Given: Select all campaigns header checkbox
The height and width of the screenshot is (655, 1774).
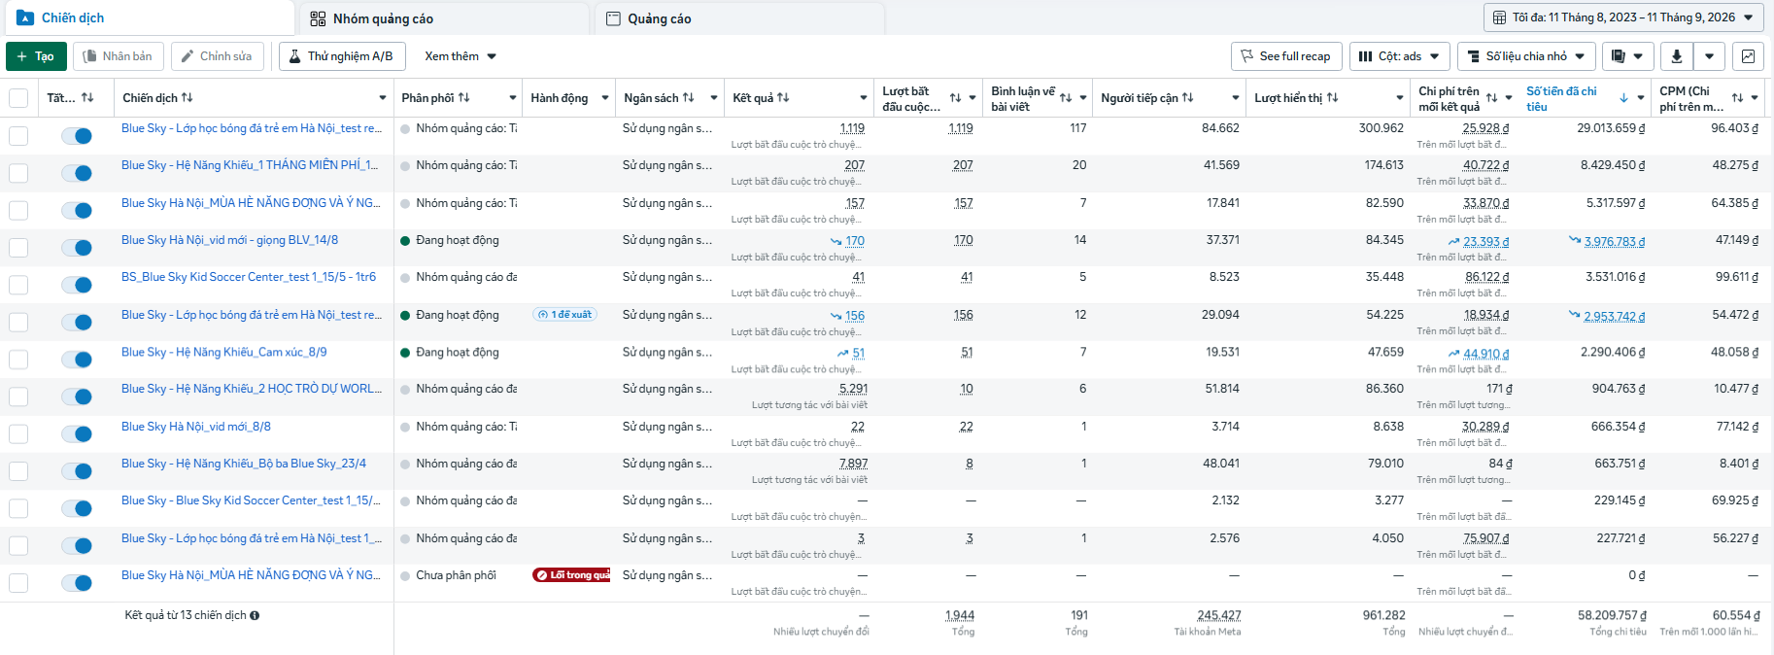Looking at the screenshot, I should 18,98.
